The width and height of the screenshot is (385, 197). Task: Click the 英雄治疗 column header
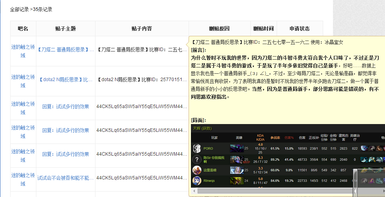pyautogui.click(x=355, y=138)
